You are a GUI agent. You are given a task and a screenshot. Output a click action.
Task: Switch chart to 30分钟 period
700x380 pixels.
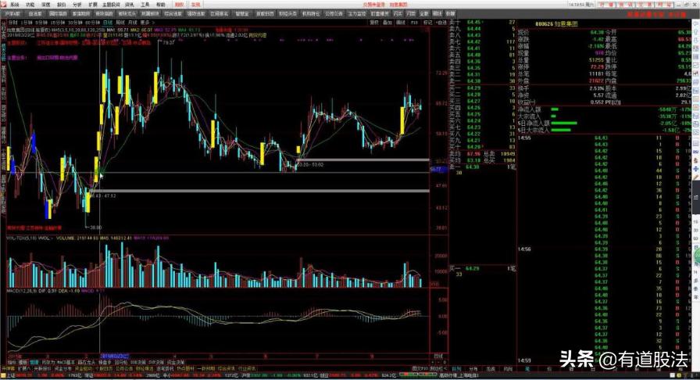click(x=75, y=23)
